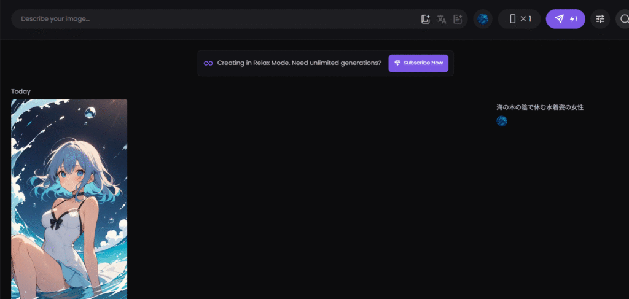The height and width of the screenshot is (299, 629).
Task: Click the search magnifier icon
Action: [x=624, y=19]
